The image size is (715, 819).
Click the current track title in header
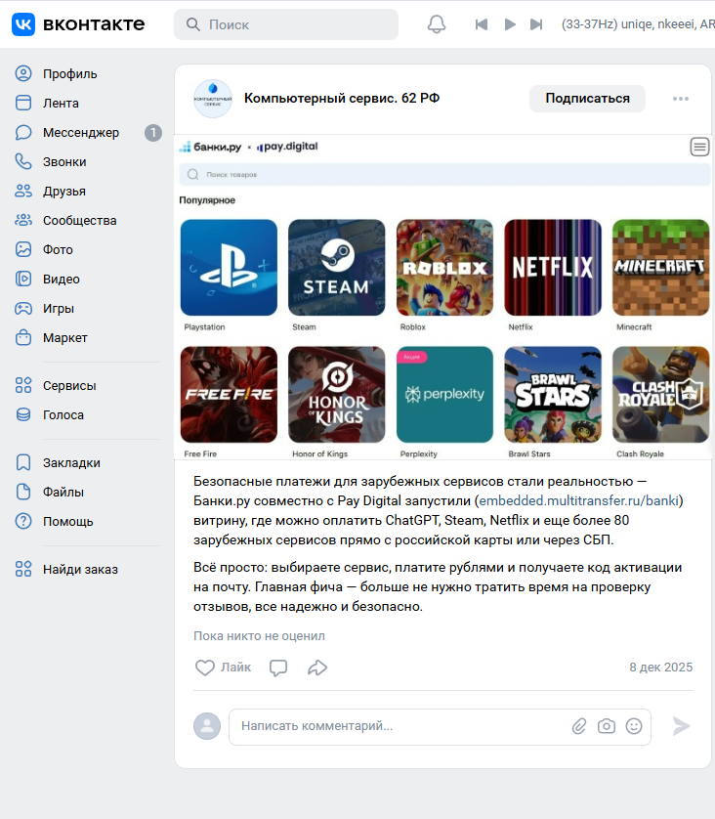pos(638,24)
